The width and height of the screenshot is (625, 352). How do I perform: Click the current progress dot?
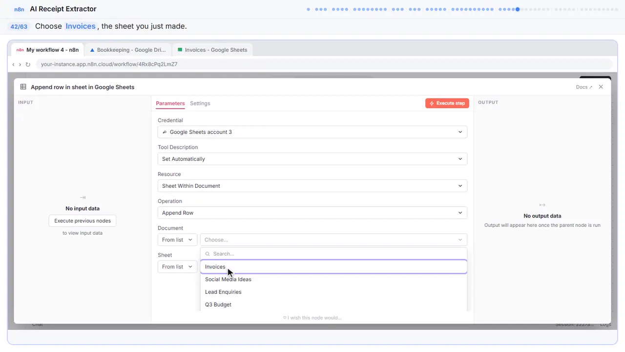518,9
